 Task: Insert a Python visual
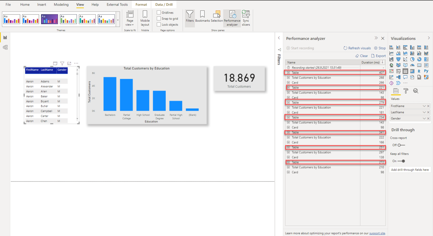(427, 71)
